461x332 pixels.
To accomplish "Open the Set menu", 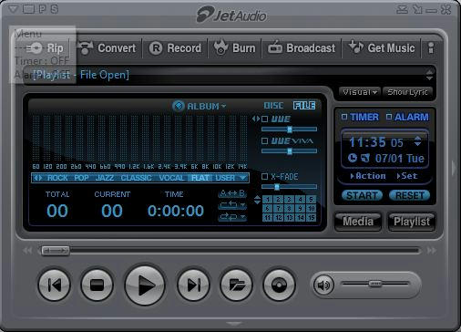I will point(407,176).
